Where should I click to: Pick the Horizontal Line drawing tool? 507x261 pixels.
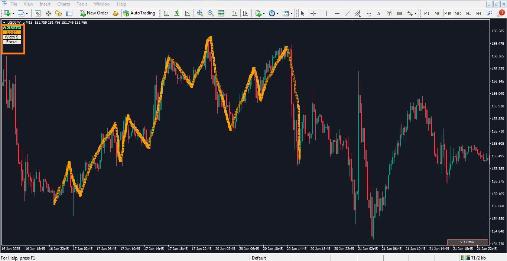click(x=337, y=13)
